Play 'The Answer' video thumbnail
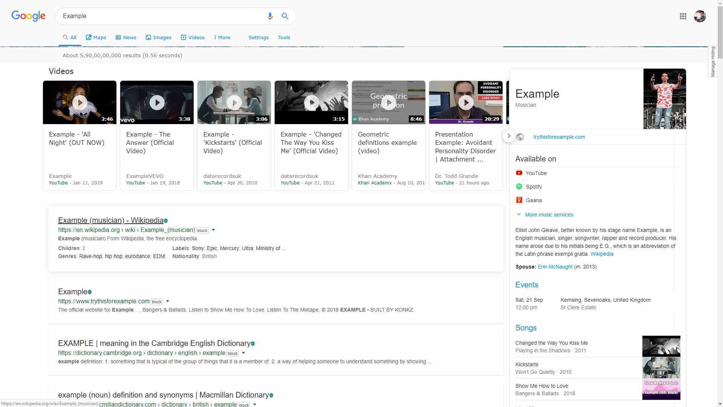This screenshot has height=407, width=723. 157,102
